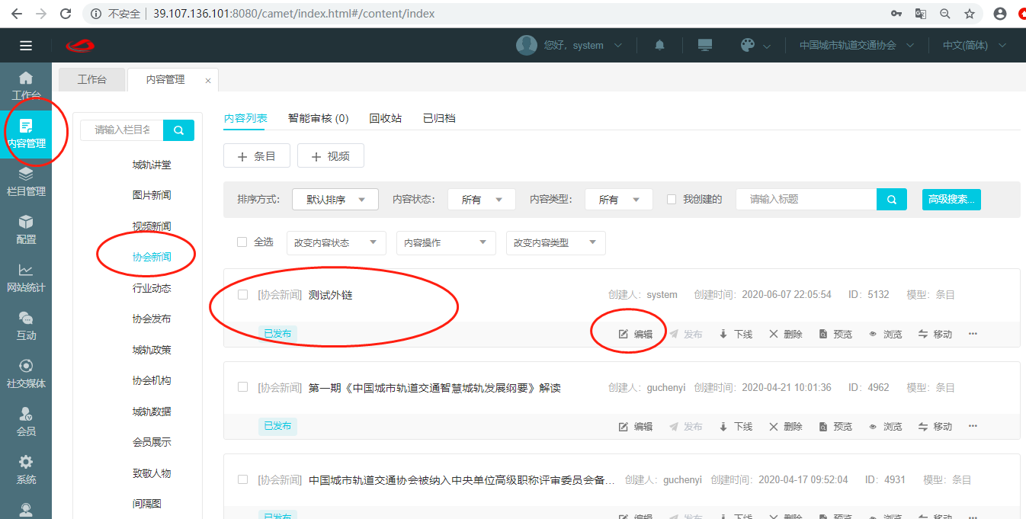
Task: Click 下线 for 测试外链
Action: point(736,334)
